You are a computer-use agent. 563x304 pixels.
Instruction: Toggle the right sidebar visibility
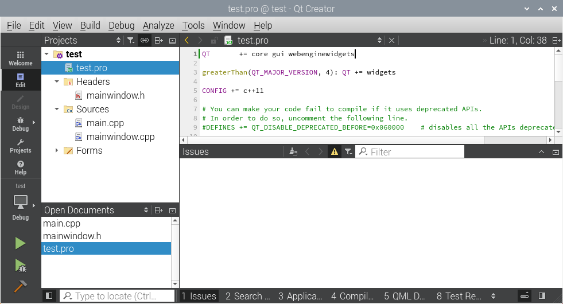pyautogui.click(x=542, y=296)
